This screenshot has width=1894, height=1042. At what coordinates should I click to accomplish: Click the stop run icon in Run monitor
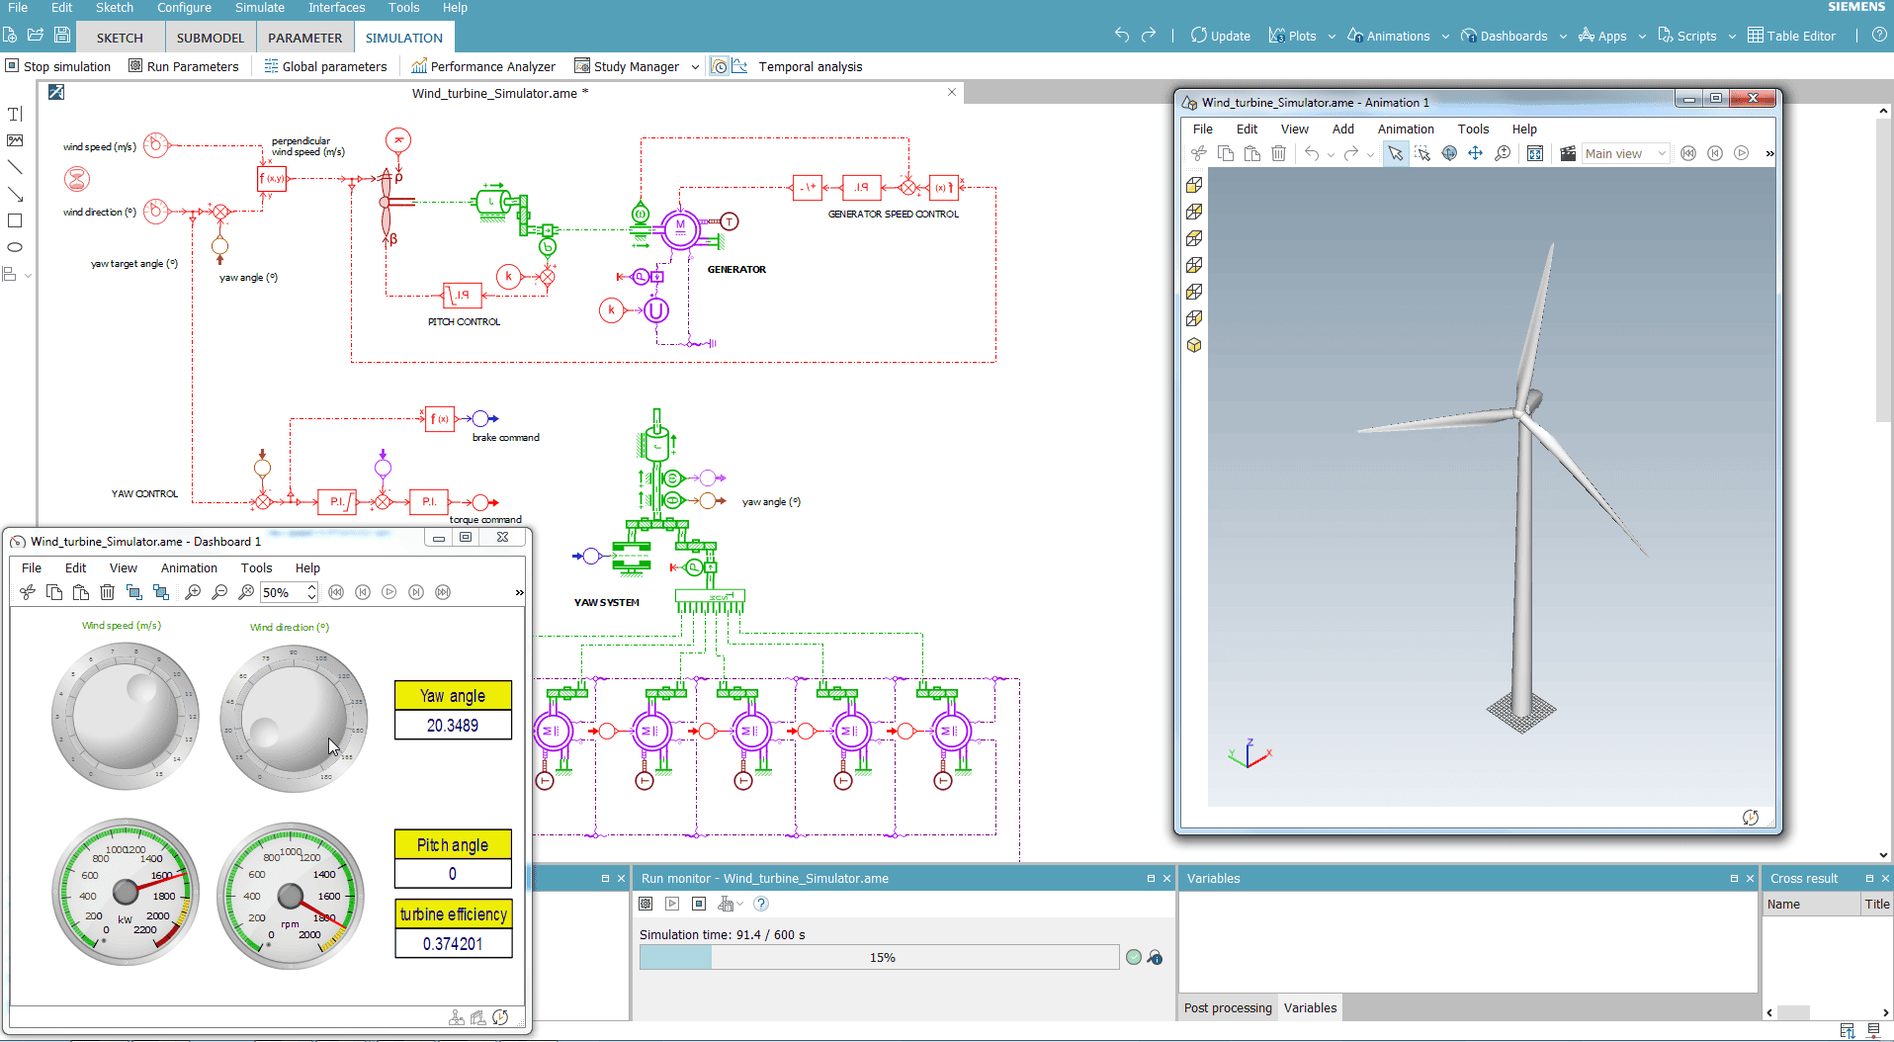[x=699, y=904]
